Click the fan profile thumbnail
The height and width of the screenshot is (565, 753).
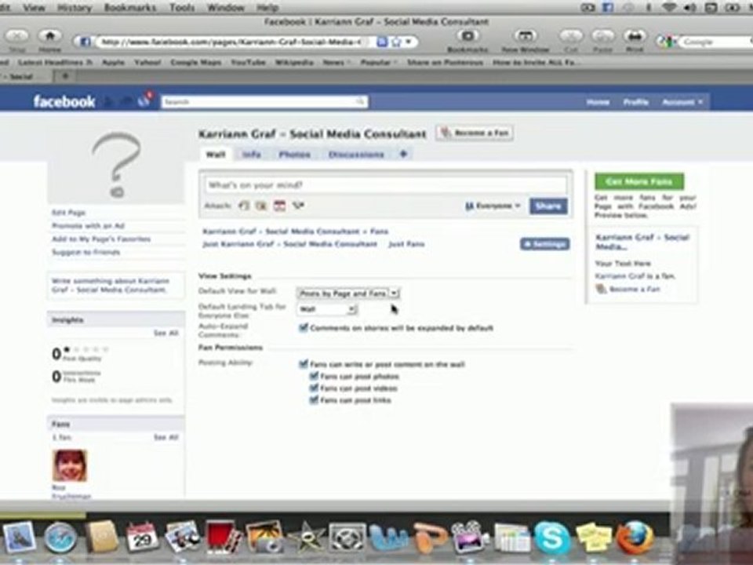70,465
